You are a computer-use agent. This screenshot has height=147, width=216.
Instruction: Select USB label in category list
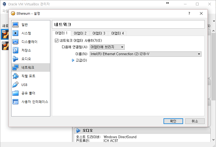(x=24, y=85)
